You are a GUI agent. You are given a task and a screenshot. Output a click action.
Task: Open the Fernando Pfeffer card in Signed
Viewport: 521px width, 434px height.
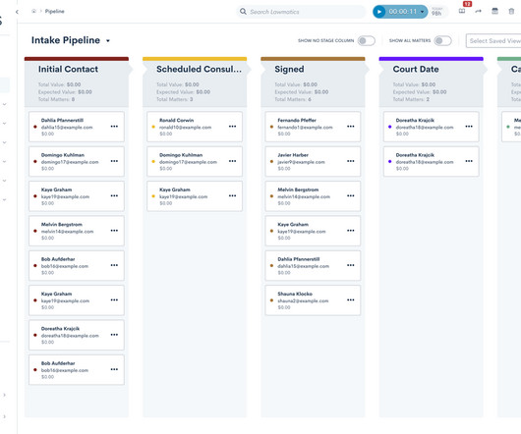click(313, 127)
